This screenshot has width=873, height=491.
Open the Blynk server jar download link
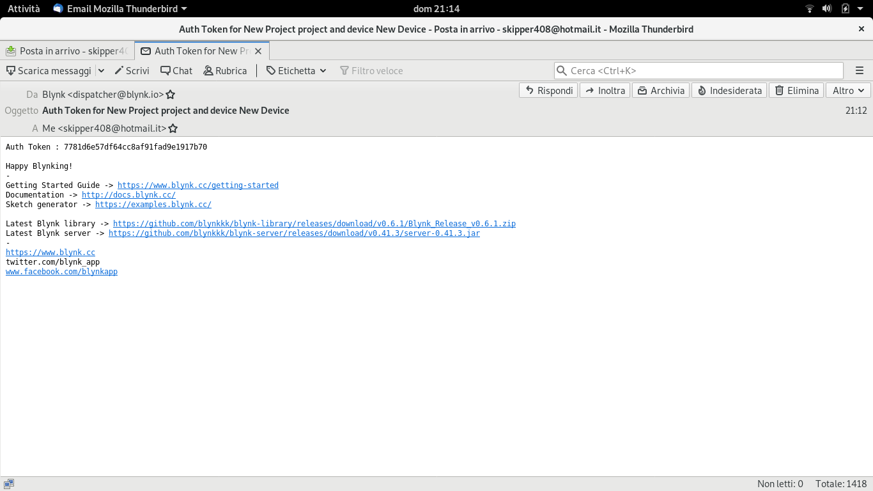(x=294, y=233)
